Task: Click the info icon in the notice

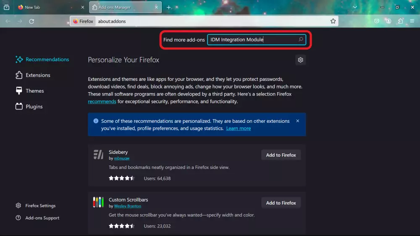Action: coord(96,121)
